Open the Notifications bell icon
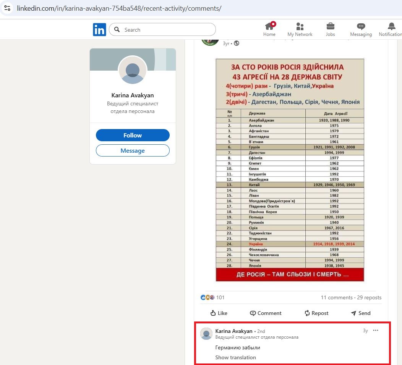Image resolution: width=402 pixels, height=365 pixels. point(391,27)
